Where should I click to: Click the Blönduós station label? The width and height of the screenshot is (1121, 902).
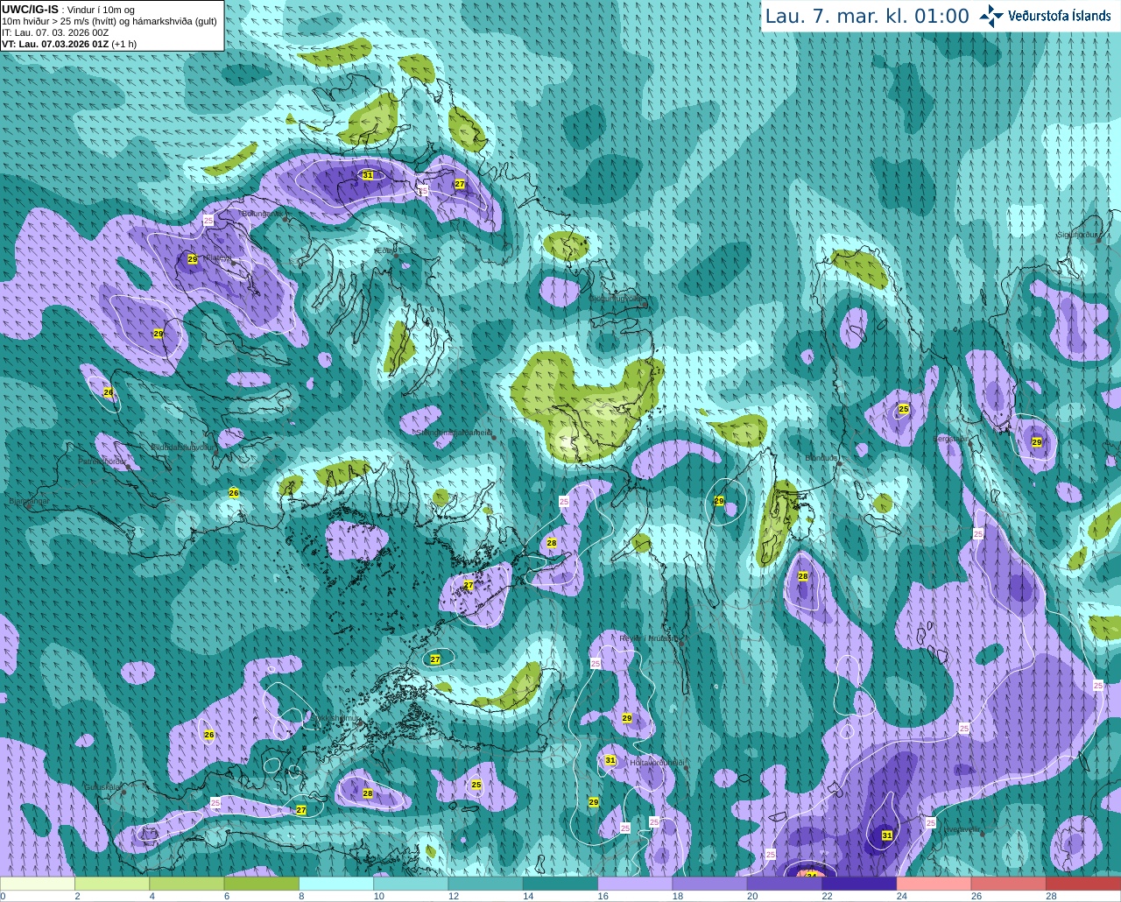coord(821,457)
